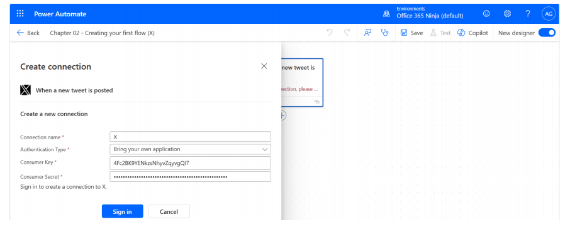570x234 pixels.
Task: Click the X connector logo icon
Action: click(25, 90)
